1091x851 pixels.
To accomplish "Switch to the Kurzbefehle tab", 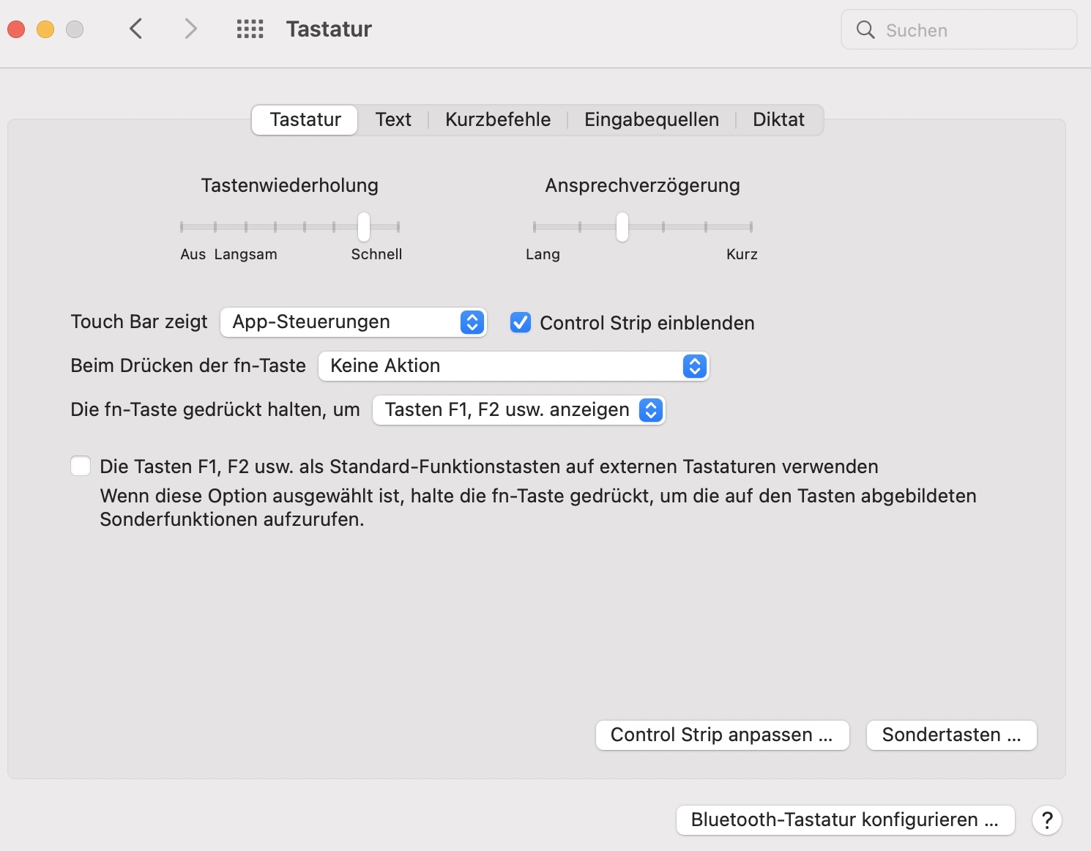I will pyautogui.click(x=498, y=120).
